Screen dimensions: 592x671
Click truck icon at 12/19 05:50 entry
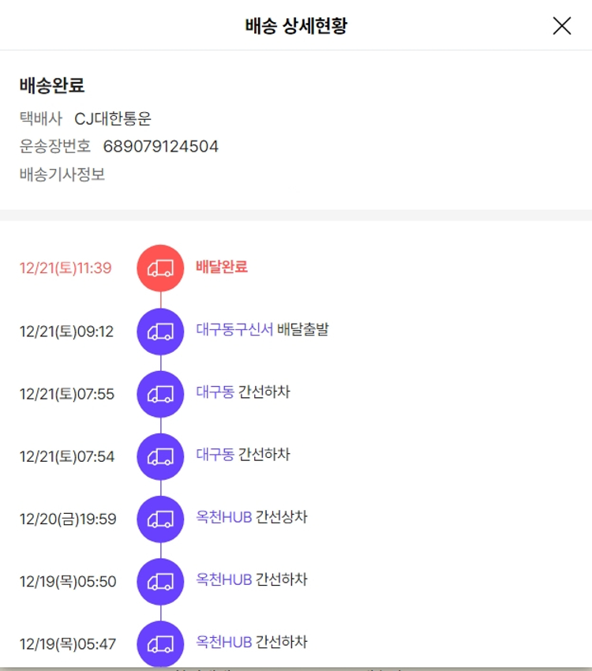click(160, 582)
